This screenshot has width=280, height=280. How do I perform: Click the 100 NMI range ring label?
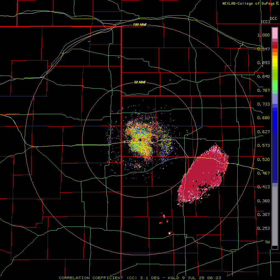coord(140,25)
